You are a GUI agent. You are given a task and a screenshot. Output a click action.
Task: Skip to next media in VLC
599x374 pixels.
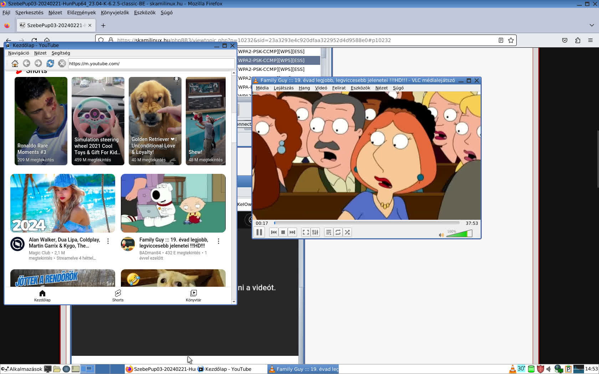tap(292, 232)
